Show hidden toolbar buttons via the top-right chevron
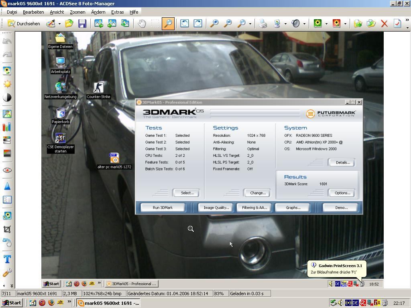This screenshot has height=308, width=411. [407, 20]
